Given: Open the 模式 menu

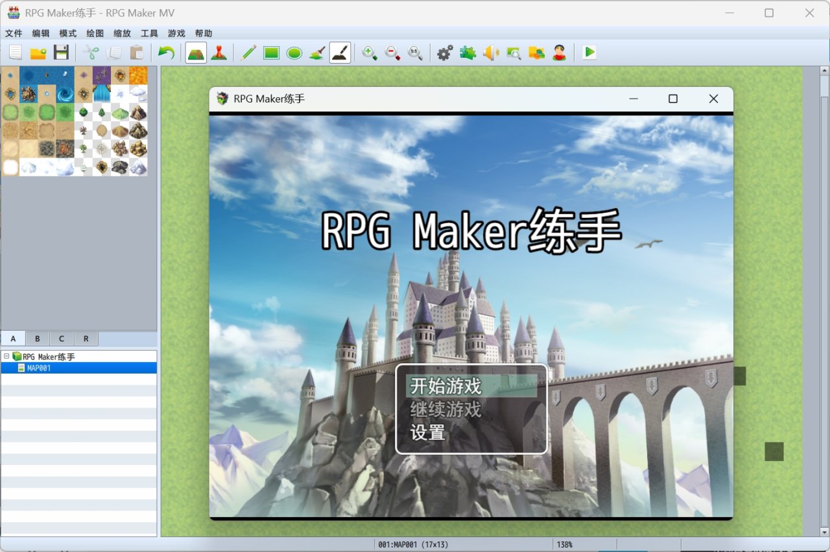Looking at the screenshot, I should pyautogui.click(x=68, y=33).
